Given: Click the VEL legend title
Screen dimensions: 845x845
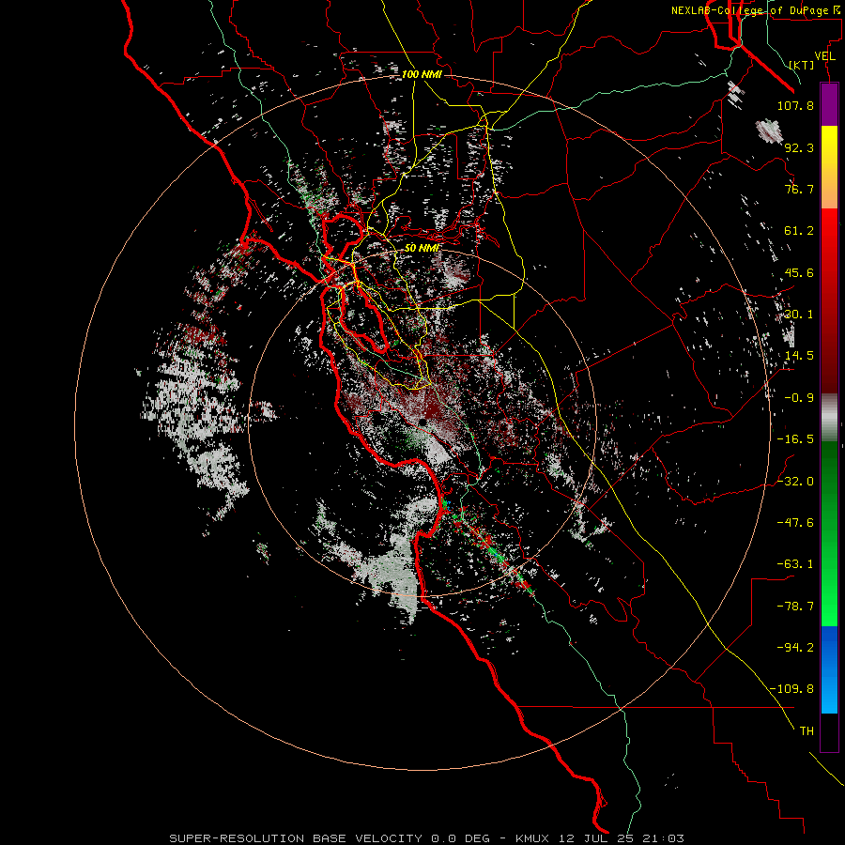Looking at the screenshot, I should tap(824, 56).
